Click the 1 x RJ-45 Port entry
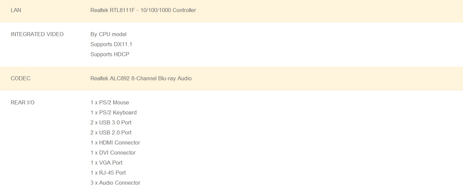The height and width of the screenshot is (192, 463). pos(108,173)
